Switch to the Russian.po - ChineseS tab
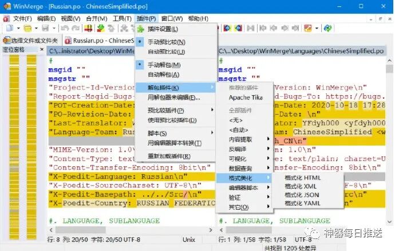The image size is (395, 251). tap(99, 40)
